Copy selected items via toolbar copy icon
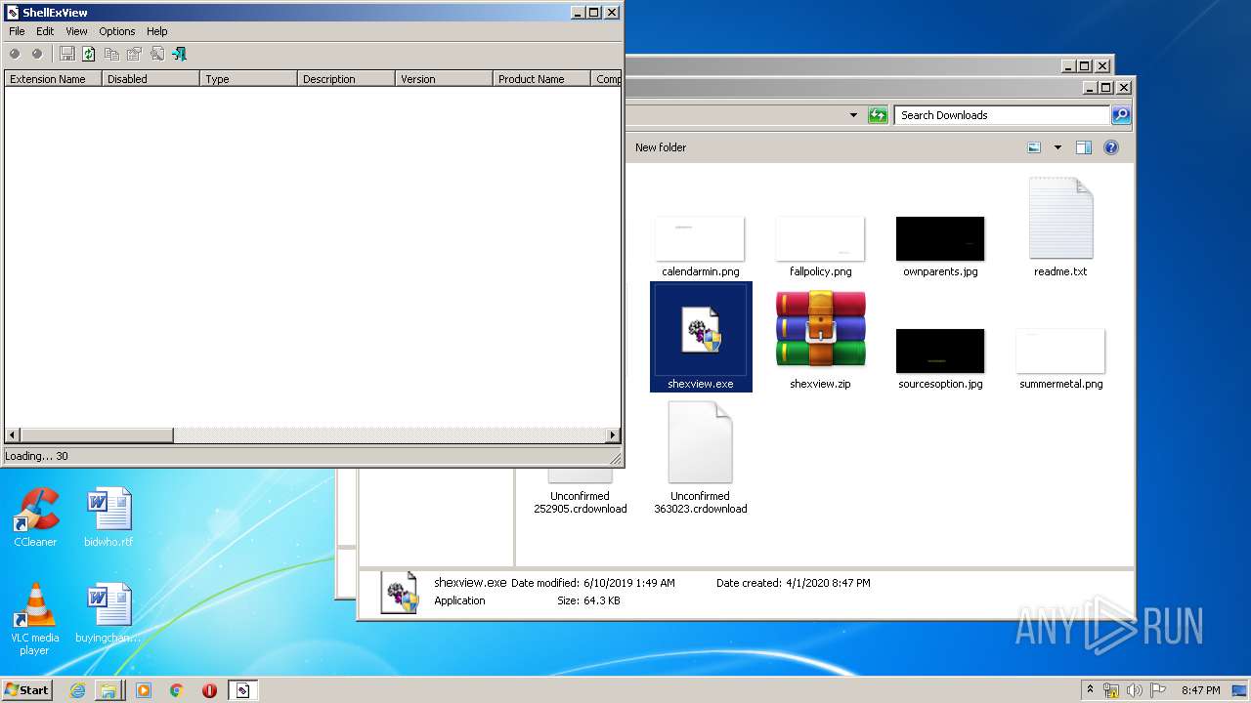1251x703 pixels. pyautogui.click(x=111, y=54)
